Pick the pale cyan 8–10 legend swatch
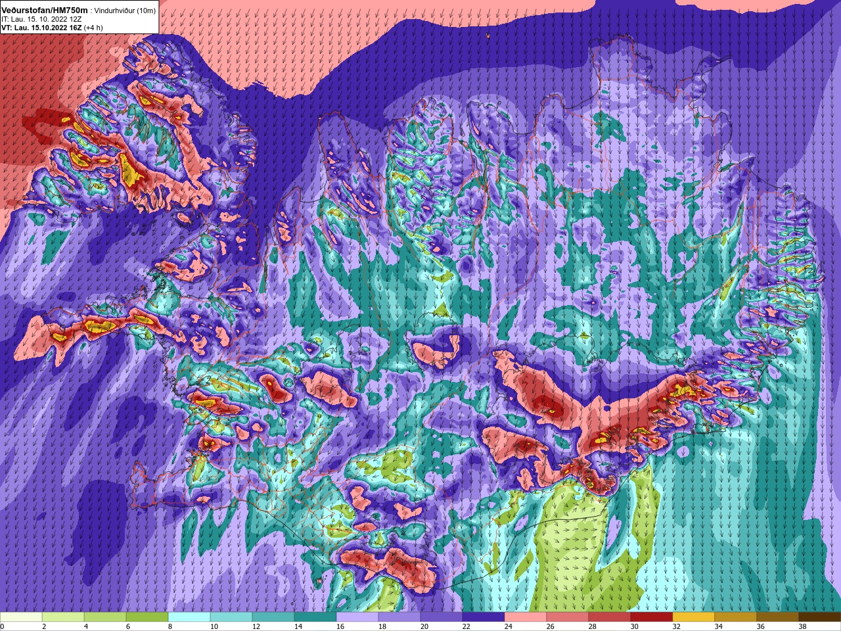Screen dimensions: 841x631 pos(189,617)
